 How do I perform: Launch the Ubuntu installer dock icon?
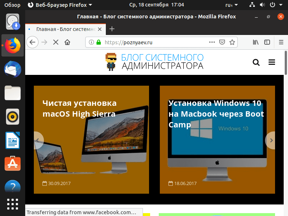(x=13, y=22)
